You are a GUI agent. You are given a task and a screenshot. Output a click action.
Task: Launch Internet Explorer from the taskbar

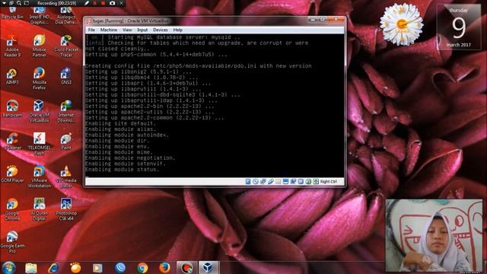(x=53, y=267)
